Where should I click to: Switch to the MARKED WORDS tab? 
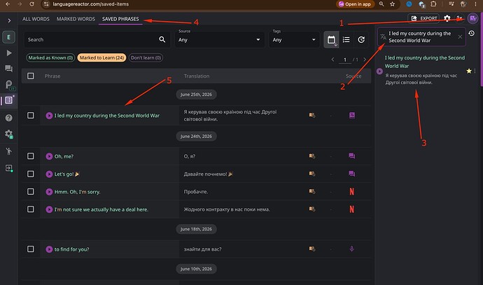[x=76, y=19]
